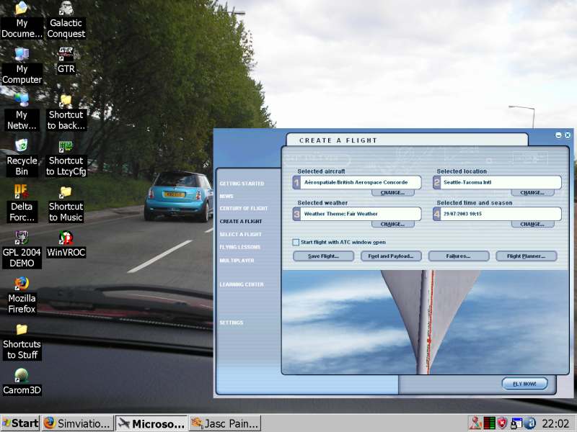Open the News section
The height and width of the screenshot is (432, 577).
point(226,196)
